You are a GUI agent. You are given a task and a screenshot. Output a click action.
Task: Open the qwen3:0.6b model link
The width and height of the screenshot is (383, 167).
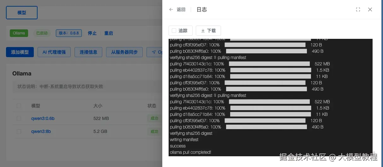(43, 118)
